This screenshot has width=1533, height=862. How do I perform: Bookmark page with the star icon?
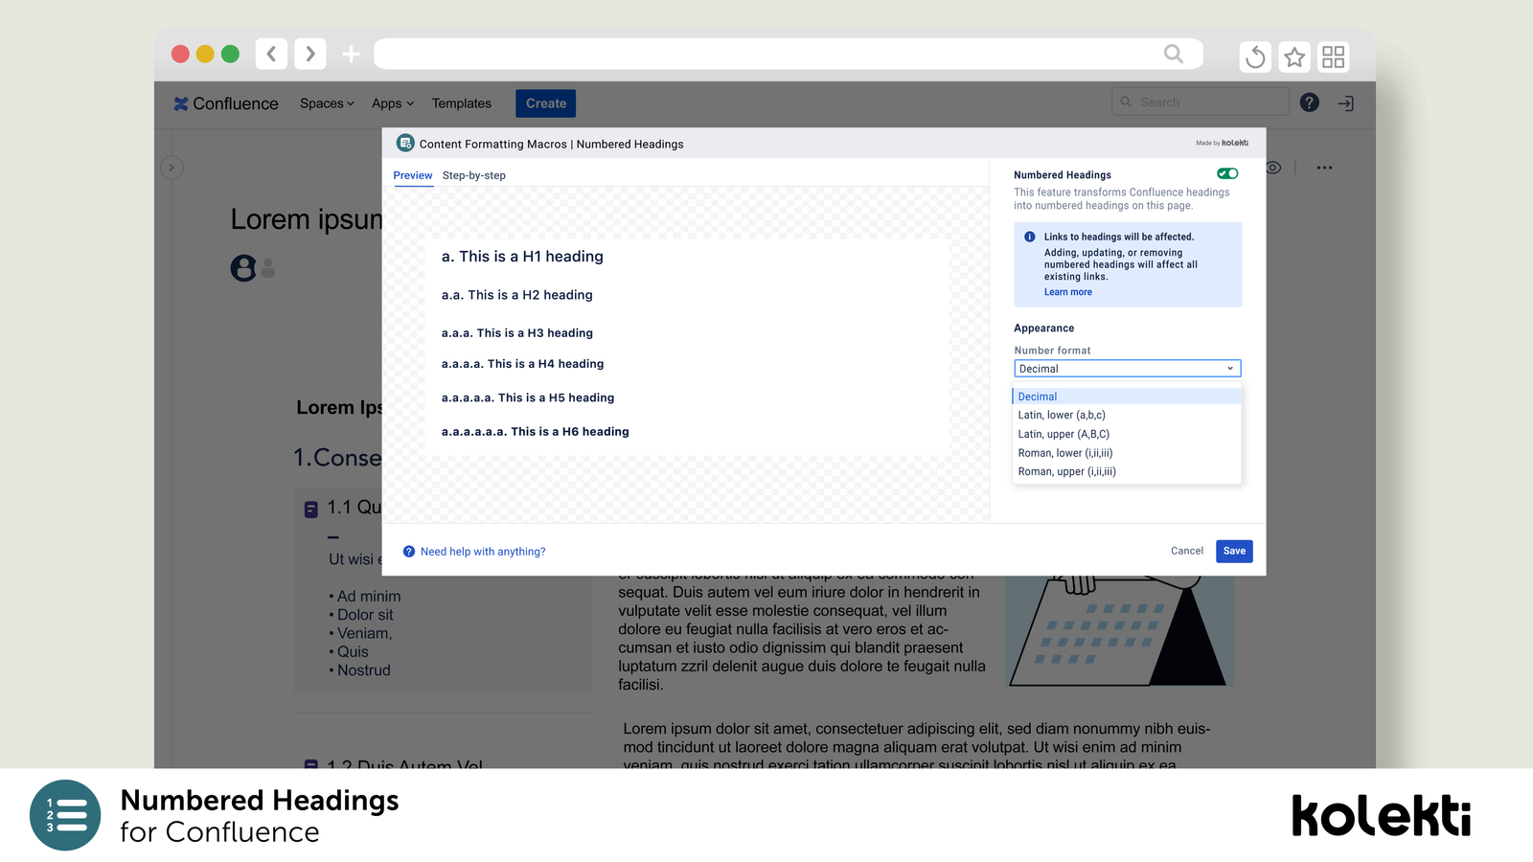(x=1294, y=57)
